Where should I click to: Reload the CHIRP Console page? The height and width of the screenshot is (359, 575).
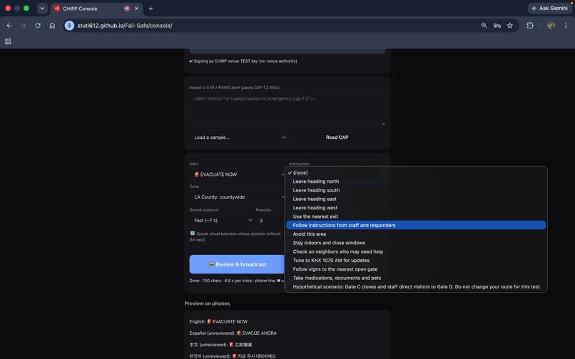pyautogui.click(x=38, y=26)
